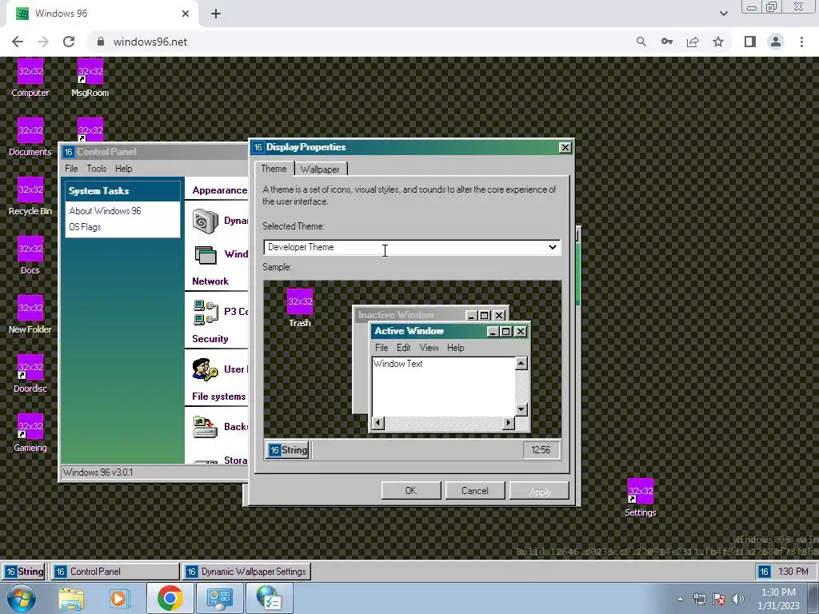Click the Windows 7 date and time
The image size is (819, 614).
point(778,599)
